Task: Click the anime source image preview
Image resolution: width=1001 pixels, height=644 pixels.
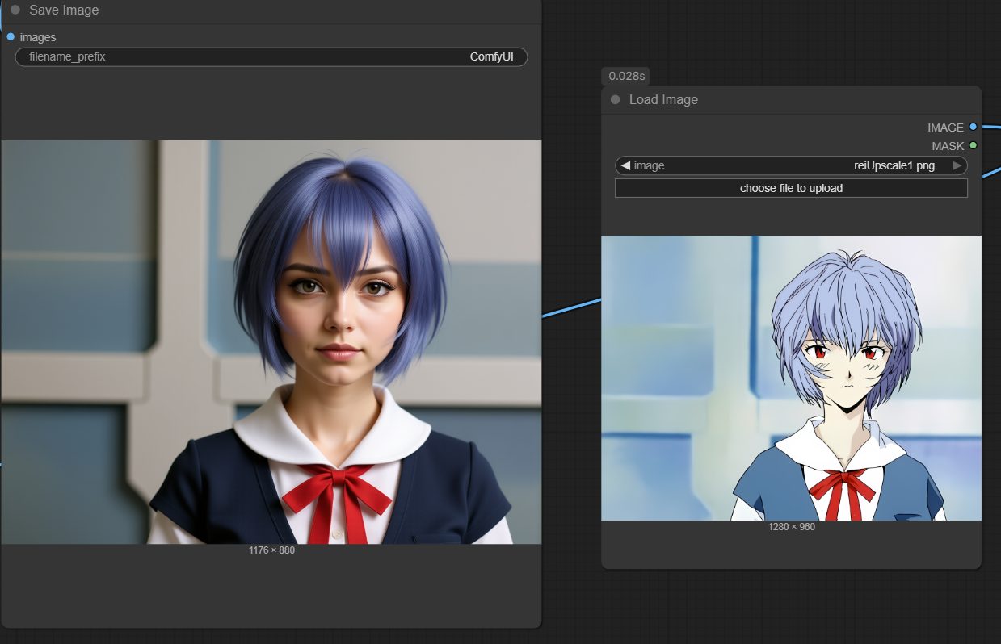Action: click(791, 378)
